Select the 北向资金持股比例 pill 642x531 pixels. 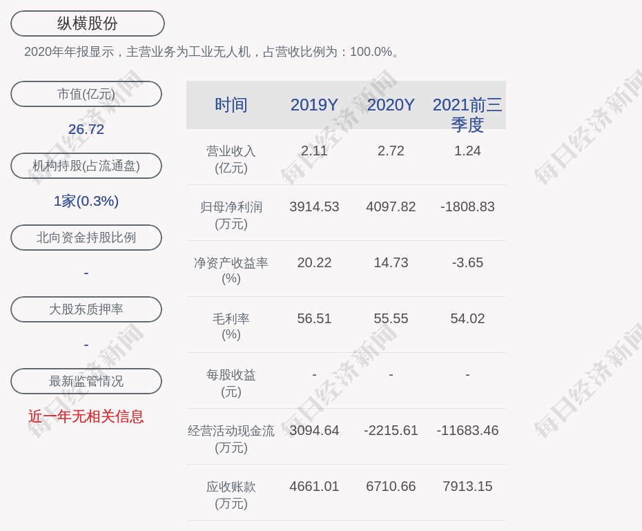pos(86,238)
